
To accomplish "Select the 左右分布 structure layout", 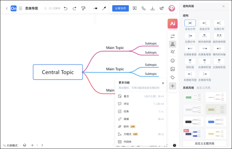I will [190, 23].
